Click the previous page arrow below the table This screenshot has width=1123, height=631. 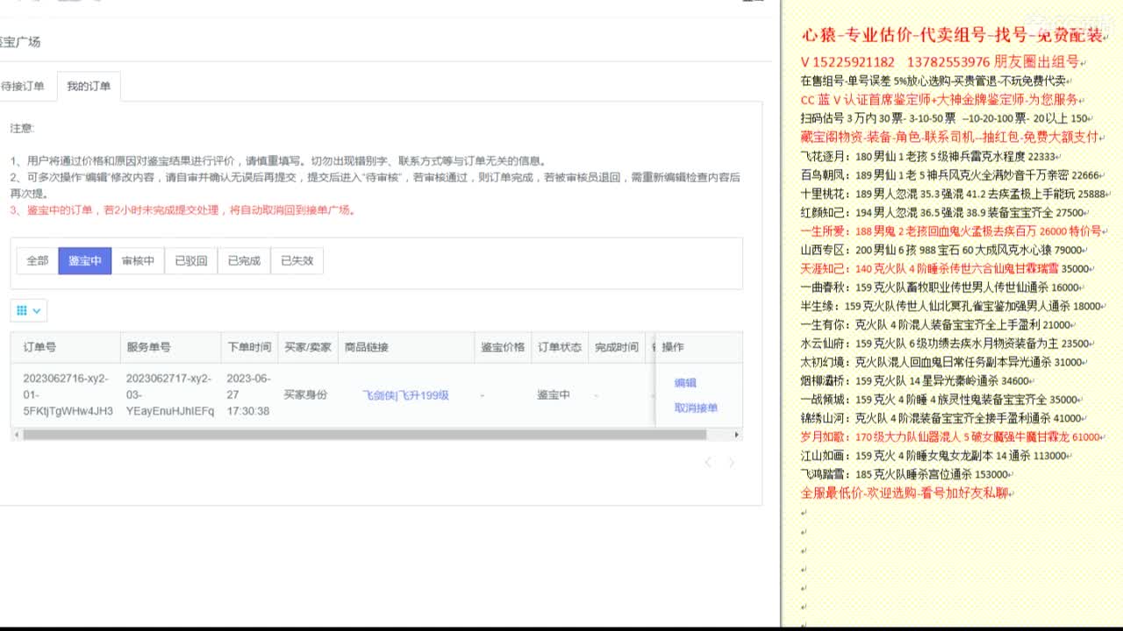pos(708,462)
